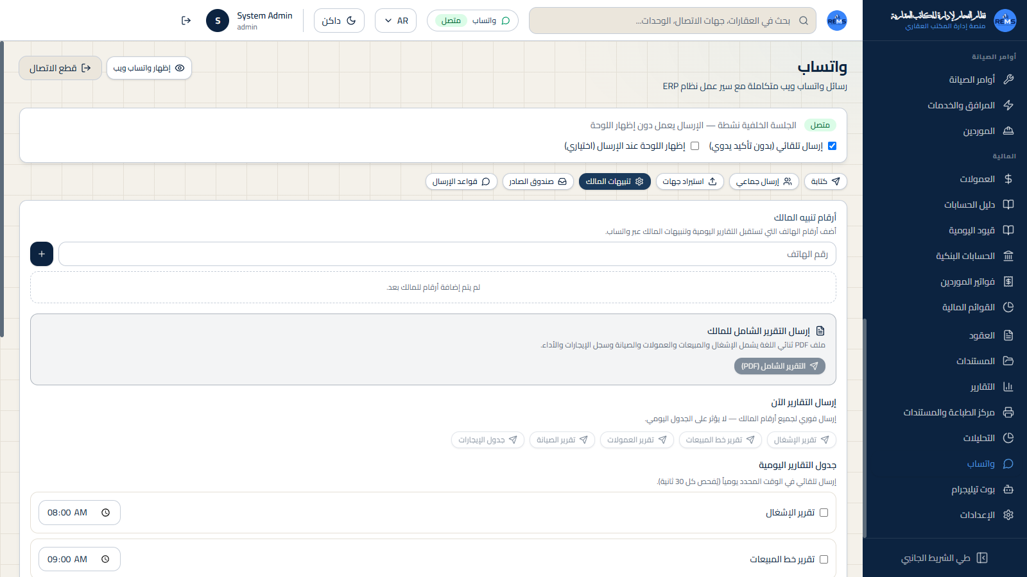Screen dimensions: 1027x577
Task: Open المستندات folder icon
Action: (x=1008, y=361)
